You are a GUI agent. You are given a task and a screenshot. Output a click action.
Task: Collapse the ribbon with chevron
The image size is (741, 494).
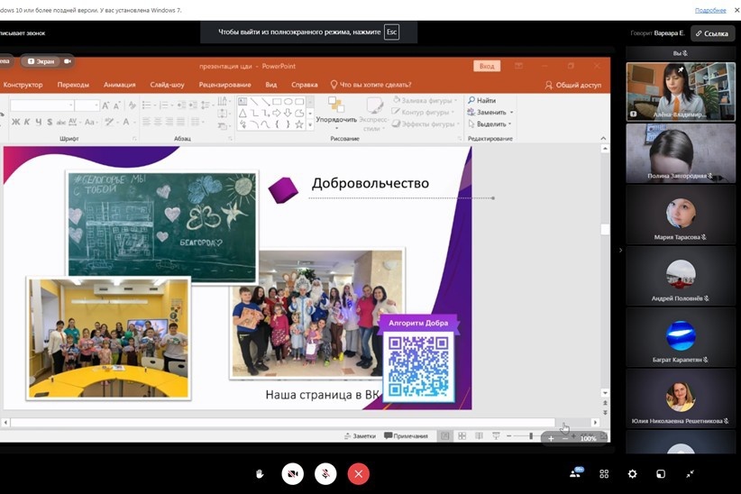click(x=603, y=139)
